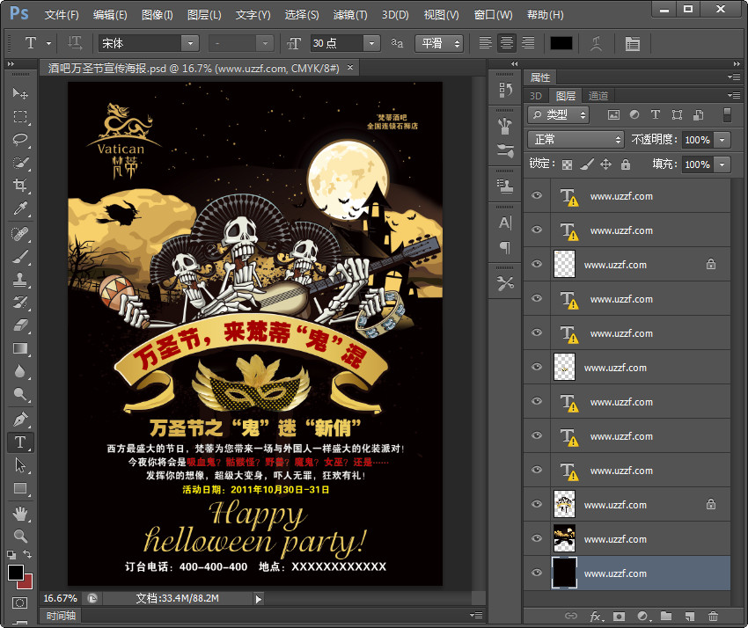Screen dimensions: 748x628
Task: Toggle the lock transparent pixels option
Action: click(x=568, y=164)
